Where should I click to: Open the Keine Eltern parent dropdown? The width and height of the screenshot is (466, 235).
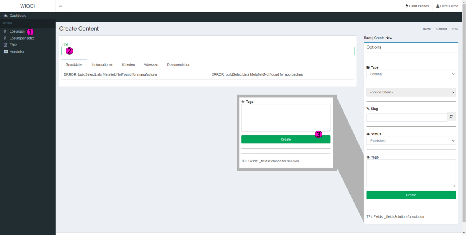tap(411, 92)
